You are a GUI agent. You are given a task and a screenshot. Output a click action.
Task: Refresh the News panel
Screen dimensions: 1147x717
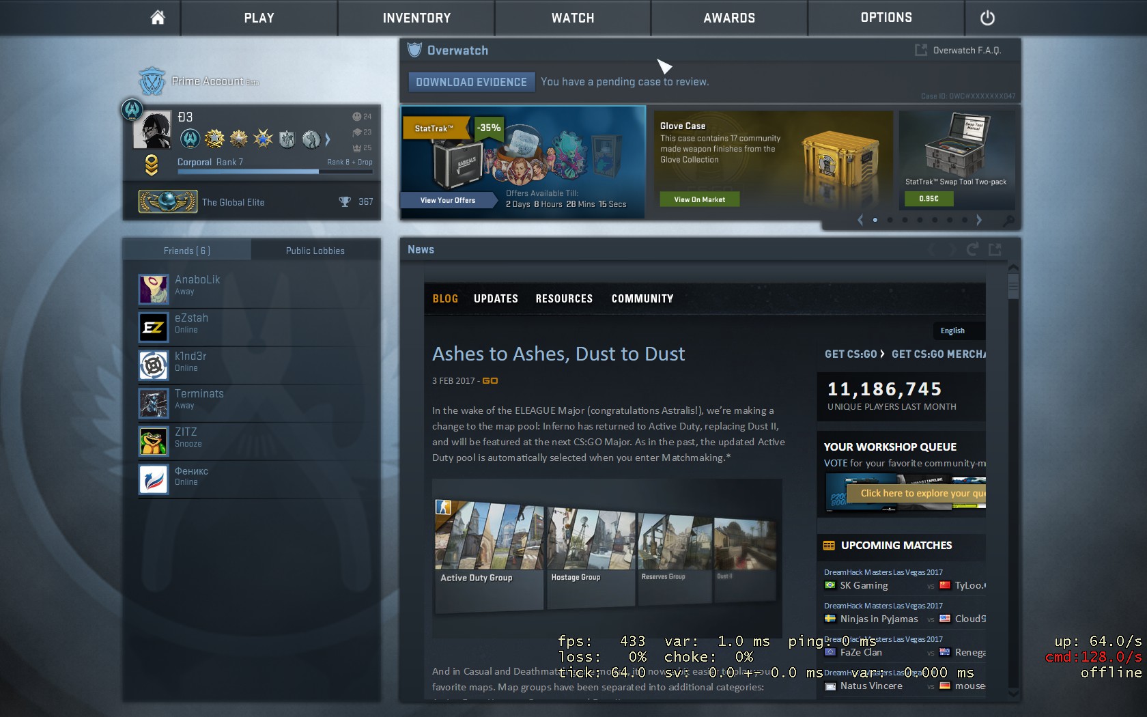click(x=972, y=249)
